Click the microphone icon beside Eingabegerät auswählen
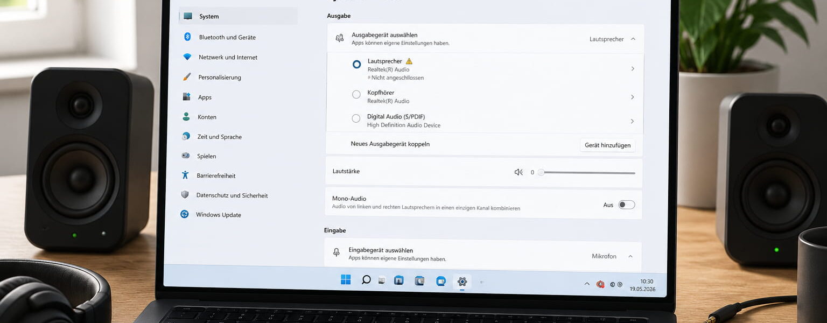This screenshot has width=827, height=323. coord(337,252)
